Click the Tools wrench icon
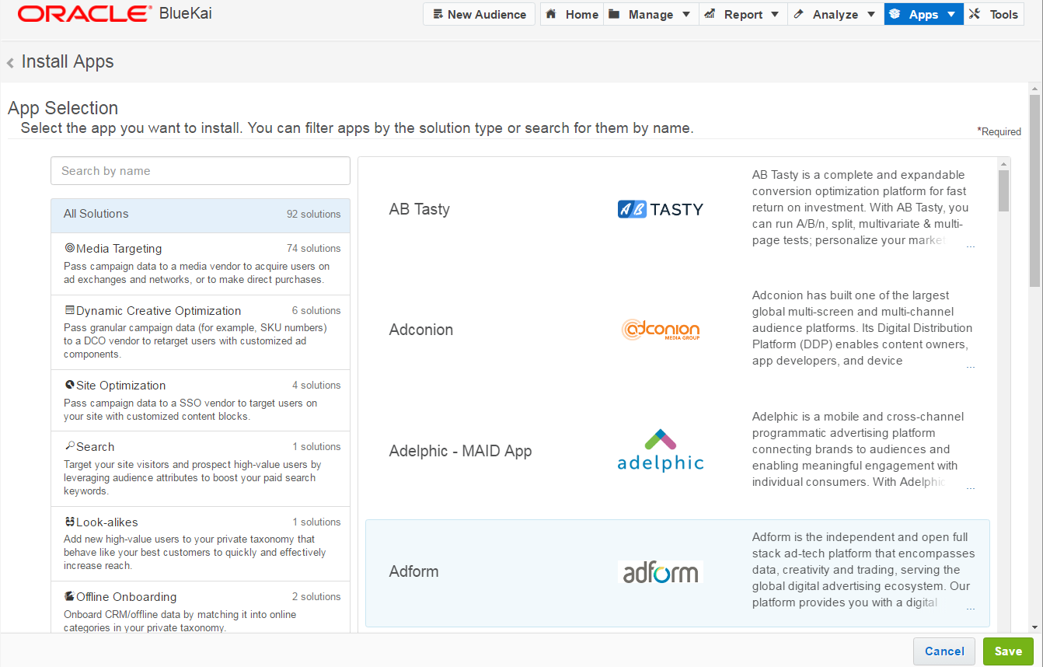Viewport: 1043px width, 667px height. tap(975, 14)
